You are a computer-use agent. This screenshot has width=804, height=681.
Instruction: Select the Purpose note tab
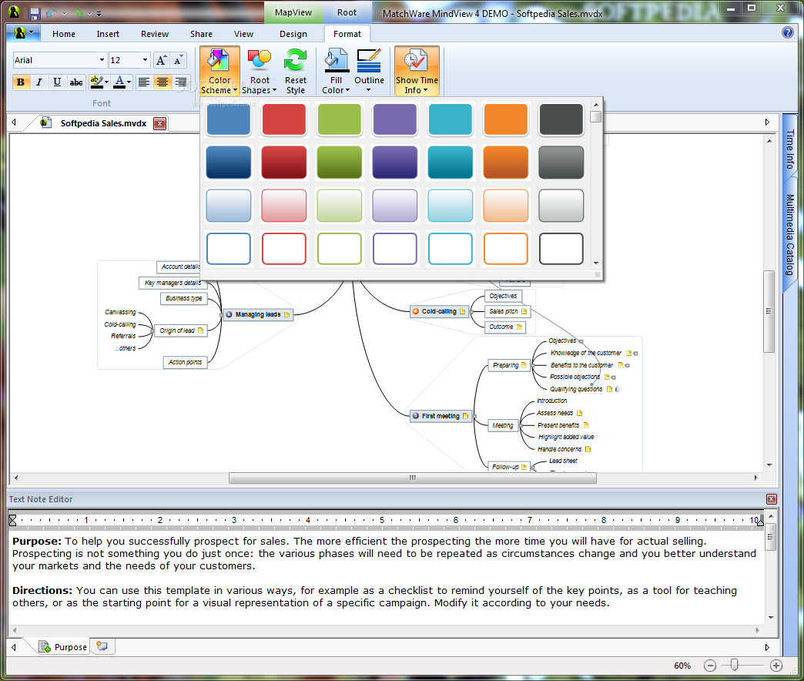click(x=64, y=646)
